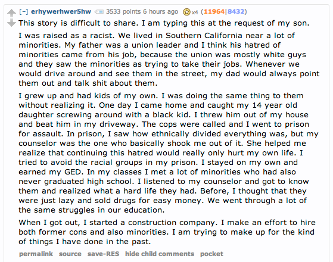The image size is (333, 262).
Task: Save the comment with save-RES
Action: 104,254
